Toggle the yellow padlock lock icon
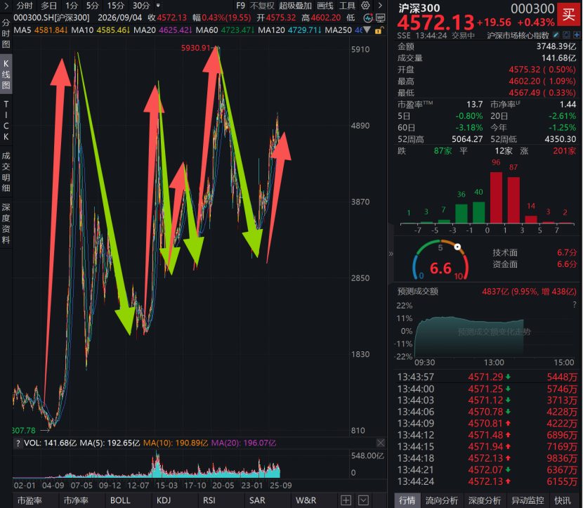This screenshot has height=508, width=583. point(379,30)
